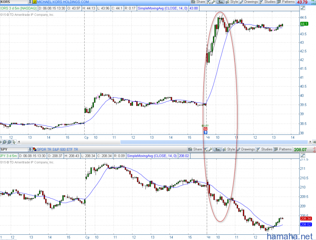This screenshot has height=240, width=316.
Task: Click the 43.79 red KORS quote
Action: coord(302,2)
